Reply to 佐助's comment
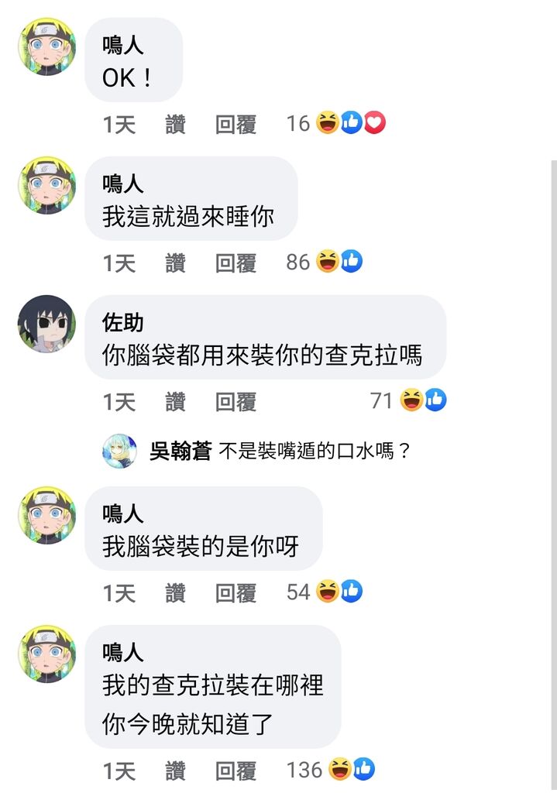The image size is (557, 793). point(236,402)
